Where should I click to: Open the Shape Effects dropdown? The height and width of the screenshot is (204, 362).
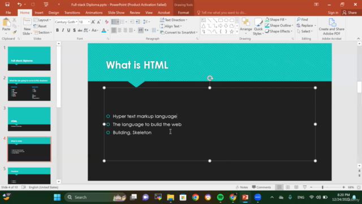[x=279, y=31]
